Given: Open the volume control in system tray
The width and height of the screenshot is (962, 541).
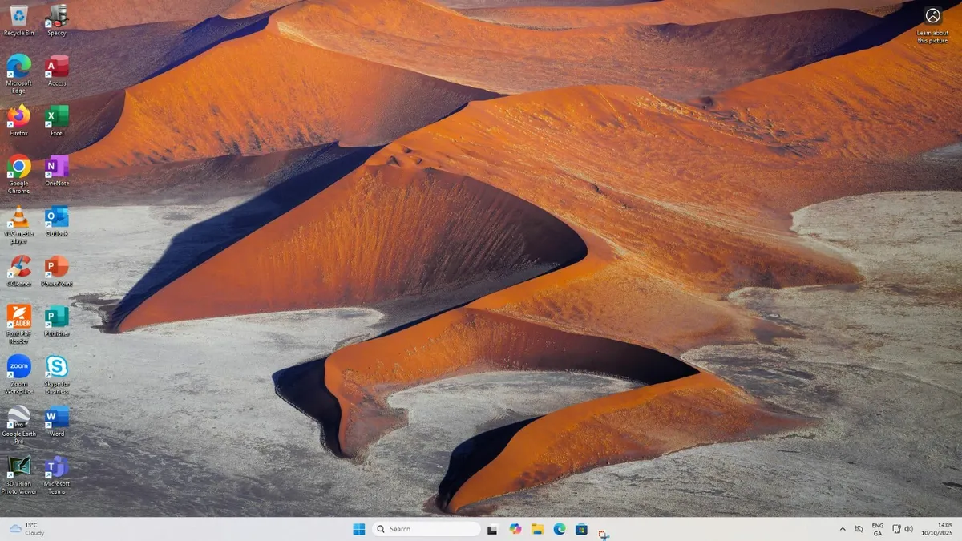Looking at the screenshot, I should [x=911, y=529].
